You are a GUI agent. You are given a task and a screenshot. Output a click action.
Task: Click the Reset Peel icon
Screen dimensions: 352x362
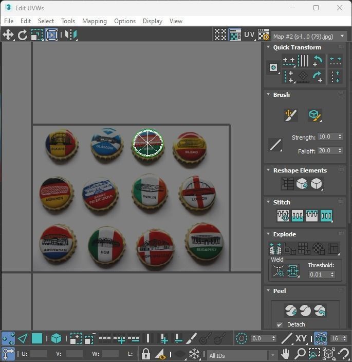pyautogui.click(x=320, y=311)
